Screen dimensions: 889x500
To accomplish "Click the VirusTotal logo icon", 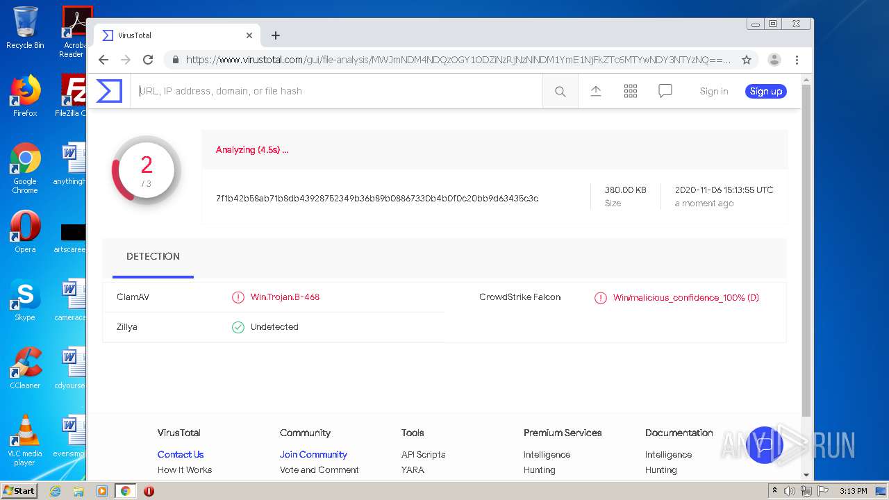I will coord(109,91).
